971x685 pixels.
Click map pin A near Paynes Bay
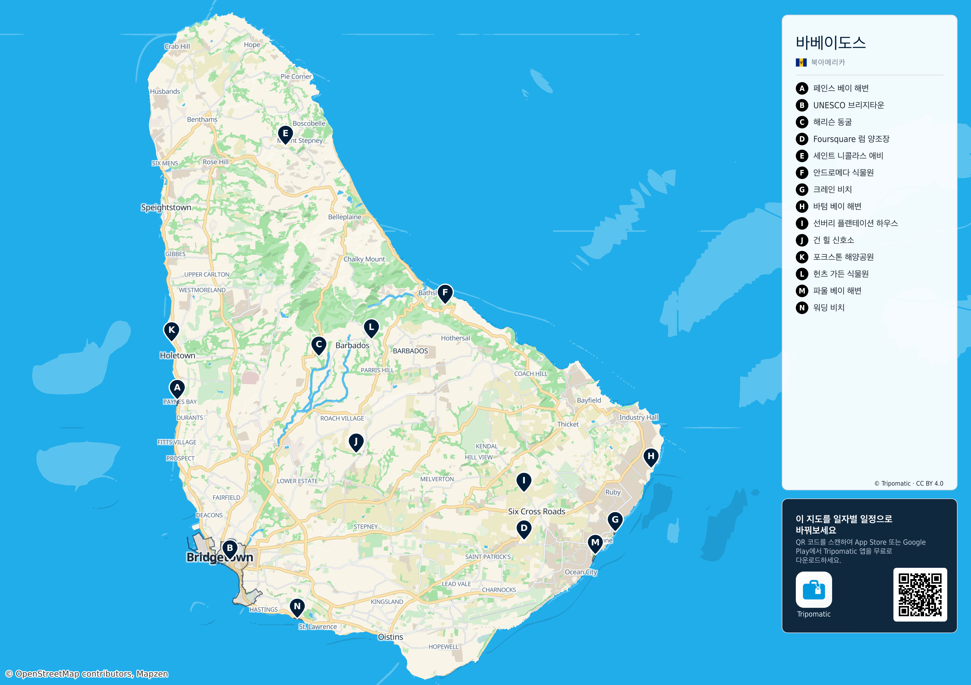177,389
